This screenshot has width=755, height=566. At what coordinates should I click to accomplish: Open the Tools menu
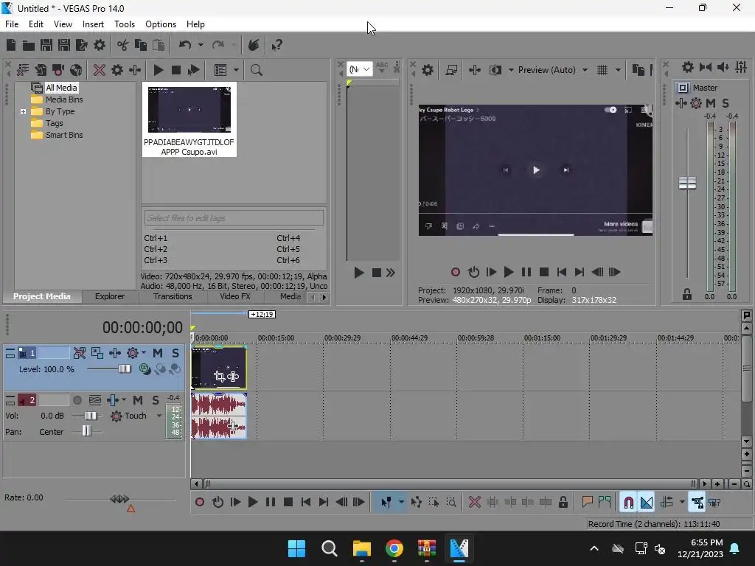(125, 24)
